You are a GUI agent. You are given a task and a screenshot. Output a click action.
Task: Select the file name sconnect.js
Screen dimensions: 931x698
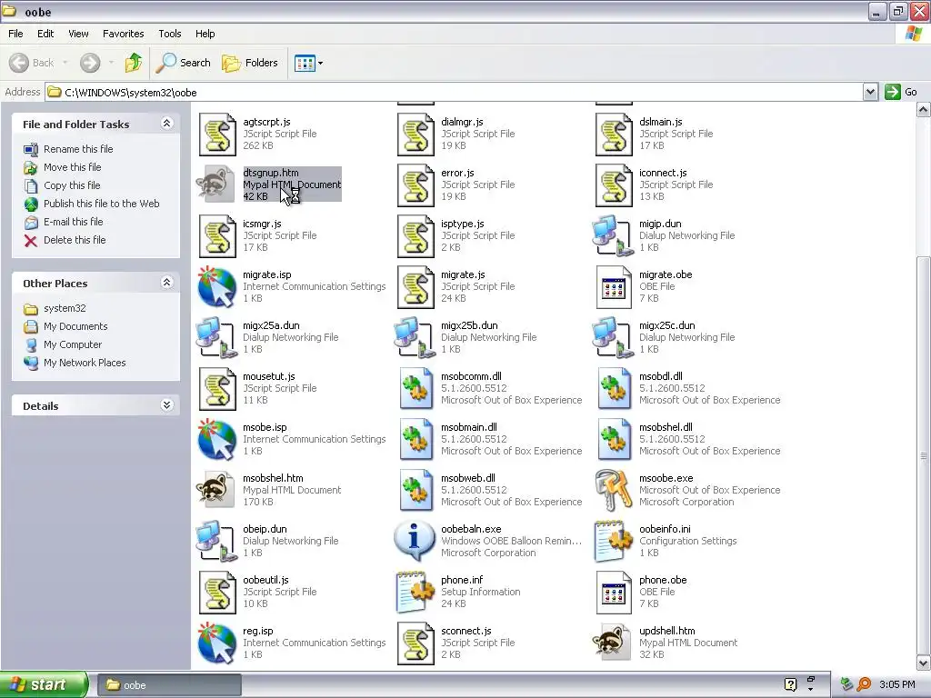(466, 631)
